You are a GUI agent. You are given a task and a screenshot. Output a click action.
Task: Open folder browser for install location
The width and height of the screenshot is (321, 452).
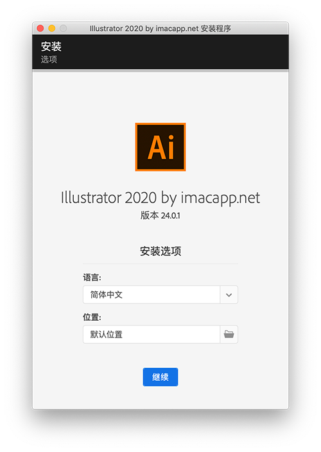pos(229,334)
